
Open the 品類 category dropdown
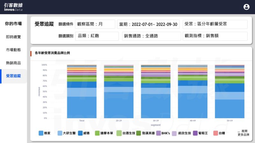point(97,36)
